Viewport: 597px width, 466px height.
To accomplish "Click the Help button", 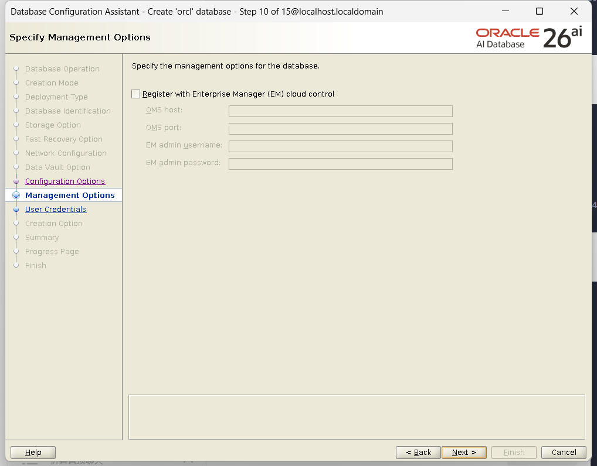I will tap(33, 453).
